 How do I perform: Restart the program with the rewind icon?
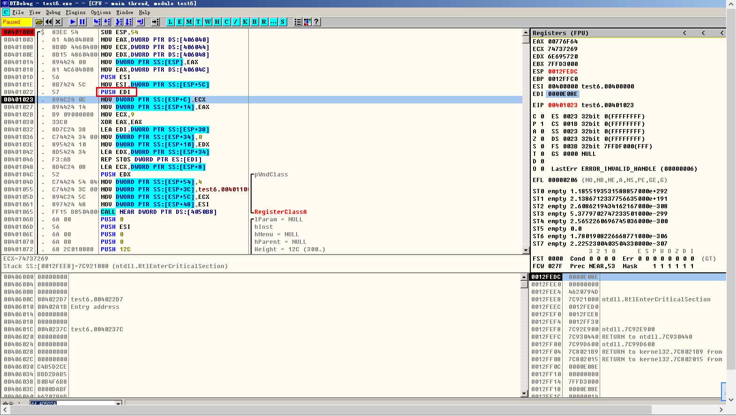tap(49, 22)
